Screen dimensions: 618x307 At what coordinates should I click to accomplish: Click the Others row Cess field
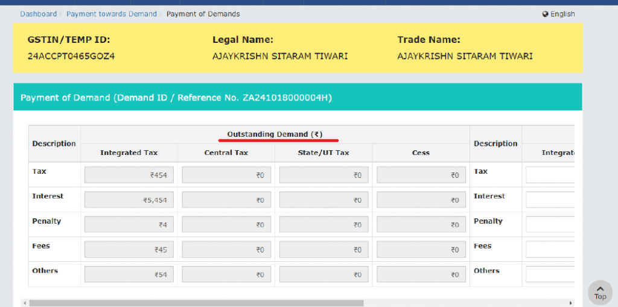(421, 274)
